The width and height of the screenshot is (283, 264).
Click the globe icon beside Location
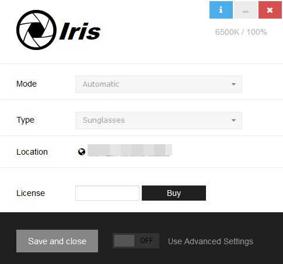(x=82, y=152)
